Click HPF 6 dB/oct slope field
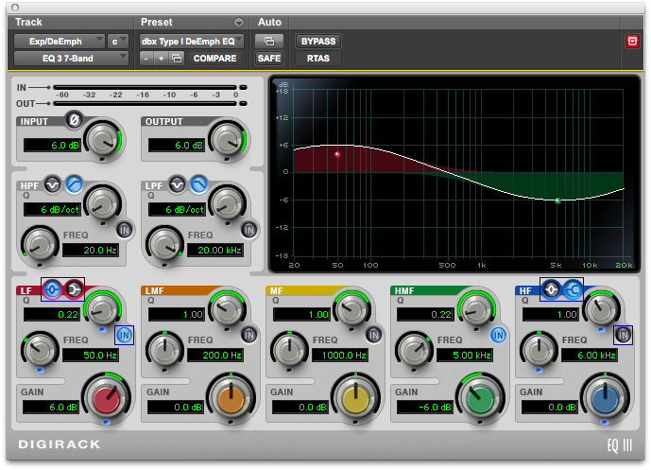This screenshot has height=470, width=651. (52, 209)
